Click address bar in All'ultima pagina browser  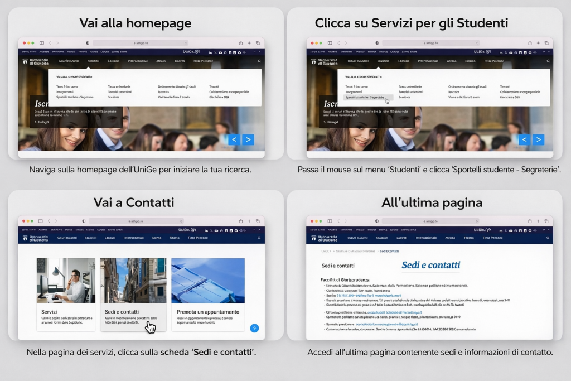tap(430, 221)
